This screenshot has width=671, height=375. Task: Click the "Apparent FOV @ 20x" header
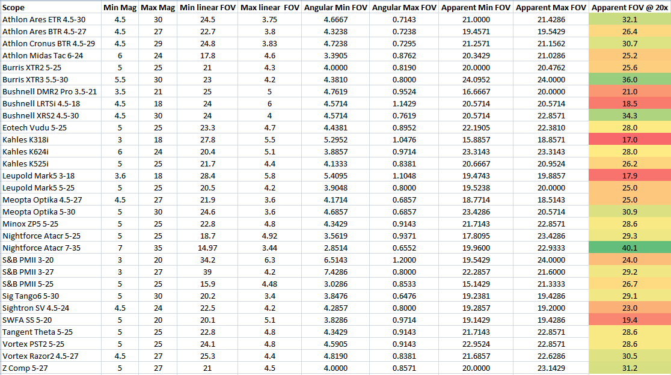pyautogui.click(x=630, y=7)
